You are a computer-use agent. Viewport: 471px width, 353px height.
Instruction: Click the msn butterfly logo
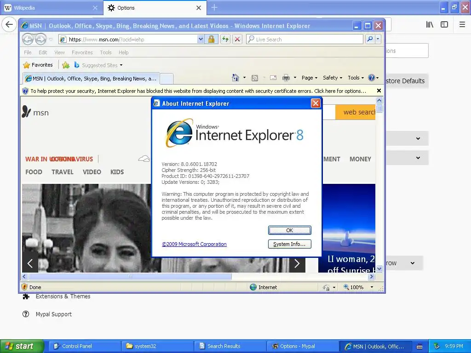tap(26, 112)
